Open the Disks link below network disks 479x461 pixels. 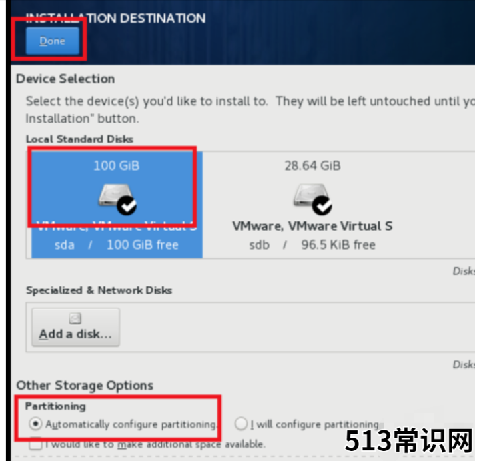(x=464, y=364)
